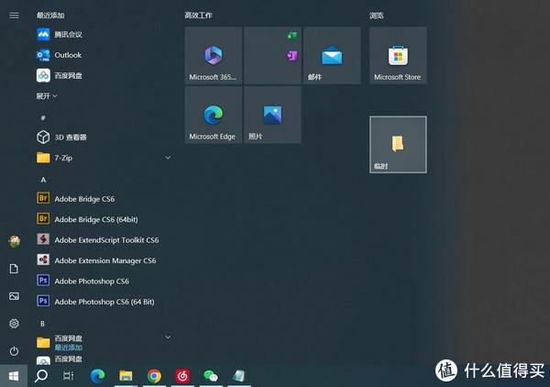
Task: Click the 最近添加 link under 百度网盘 folder
Action: pos(69,347)
